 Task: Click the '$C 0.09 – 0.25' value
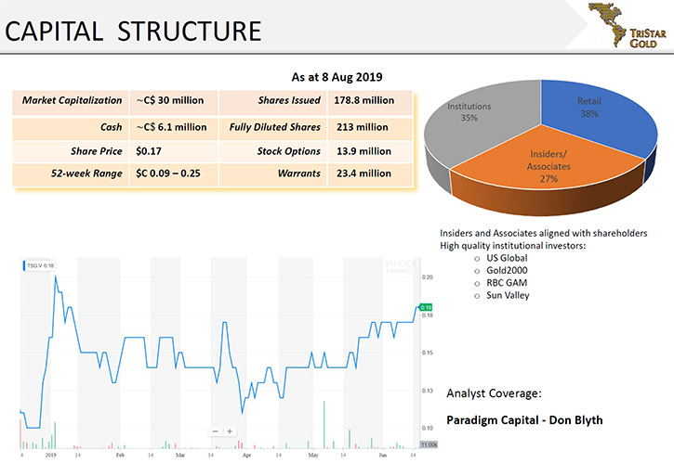tap(168, 174)
